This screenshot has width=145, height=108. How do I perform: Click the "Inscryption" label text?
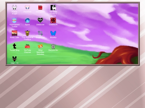click(x=40, y=12)
